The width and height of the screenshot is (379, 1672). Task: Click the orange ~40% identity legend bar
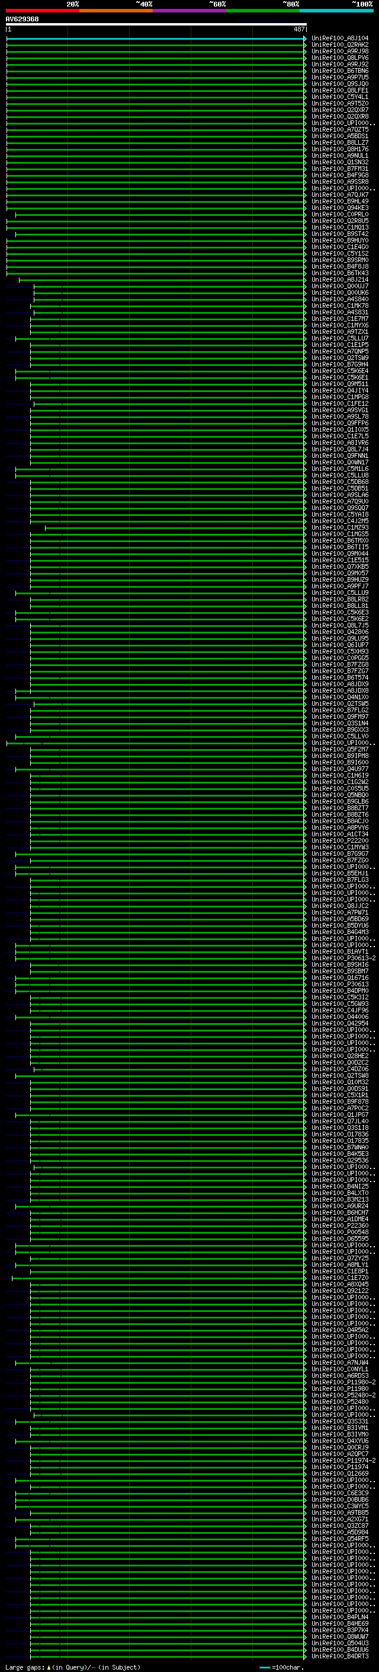(116, 11)
